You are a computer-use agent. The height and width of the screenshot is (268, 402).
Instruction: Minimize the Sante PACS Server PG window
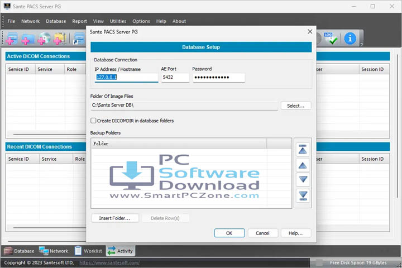click(x=354, y=6)
